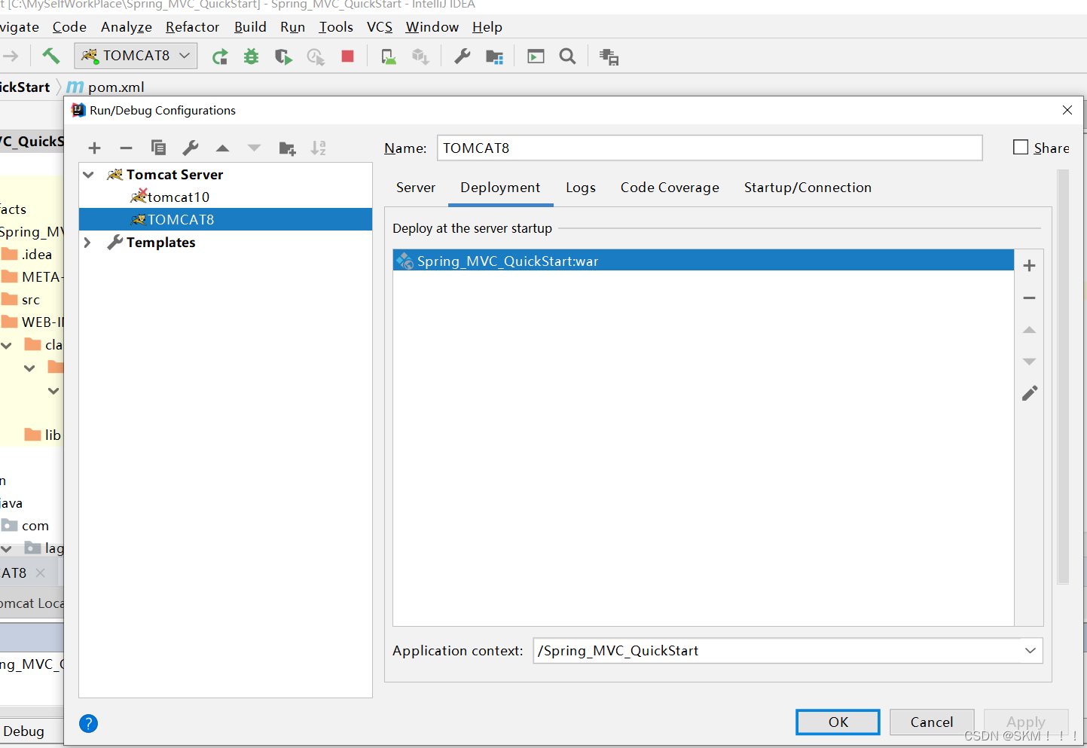This screenshot has width=1087, height=748.
Task: Collapse the cla folder in project tree
Action: [x=7, y=346]
